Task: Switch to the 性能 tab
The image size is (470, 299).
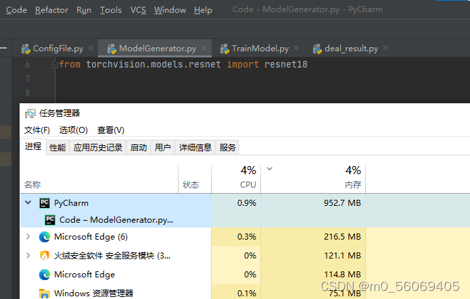Action: point(57,148)
